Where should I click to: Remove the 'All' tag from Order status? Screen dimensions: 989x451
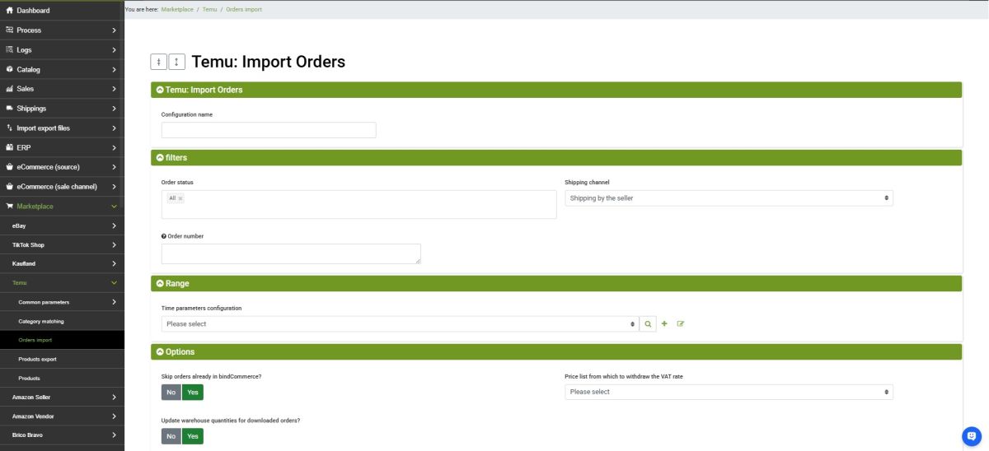pos(180,198)
